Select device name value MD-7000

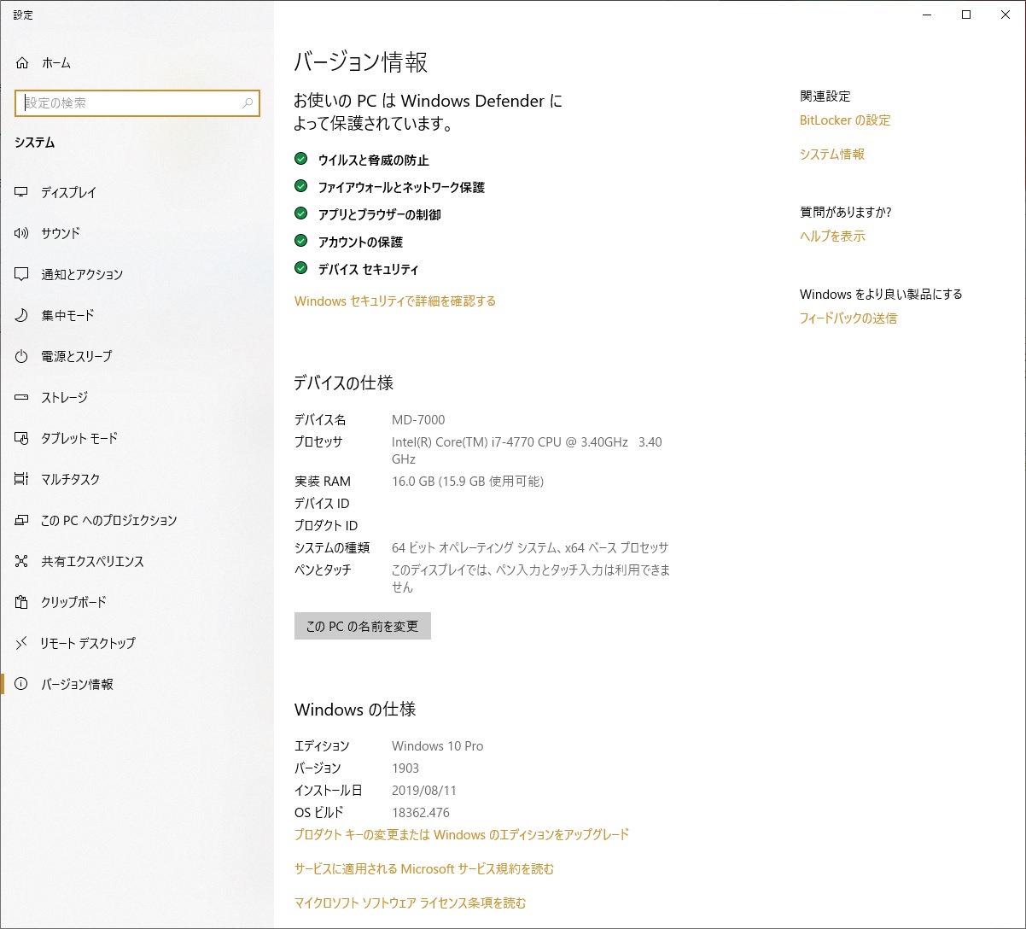pyautogui.click(x=418, y=420)
